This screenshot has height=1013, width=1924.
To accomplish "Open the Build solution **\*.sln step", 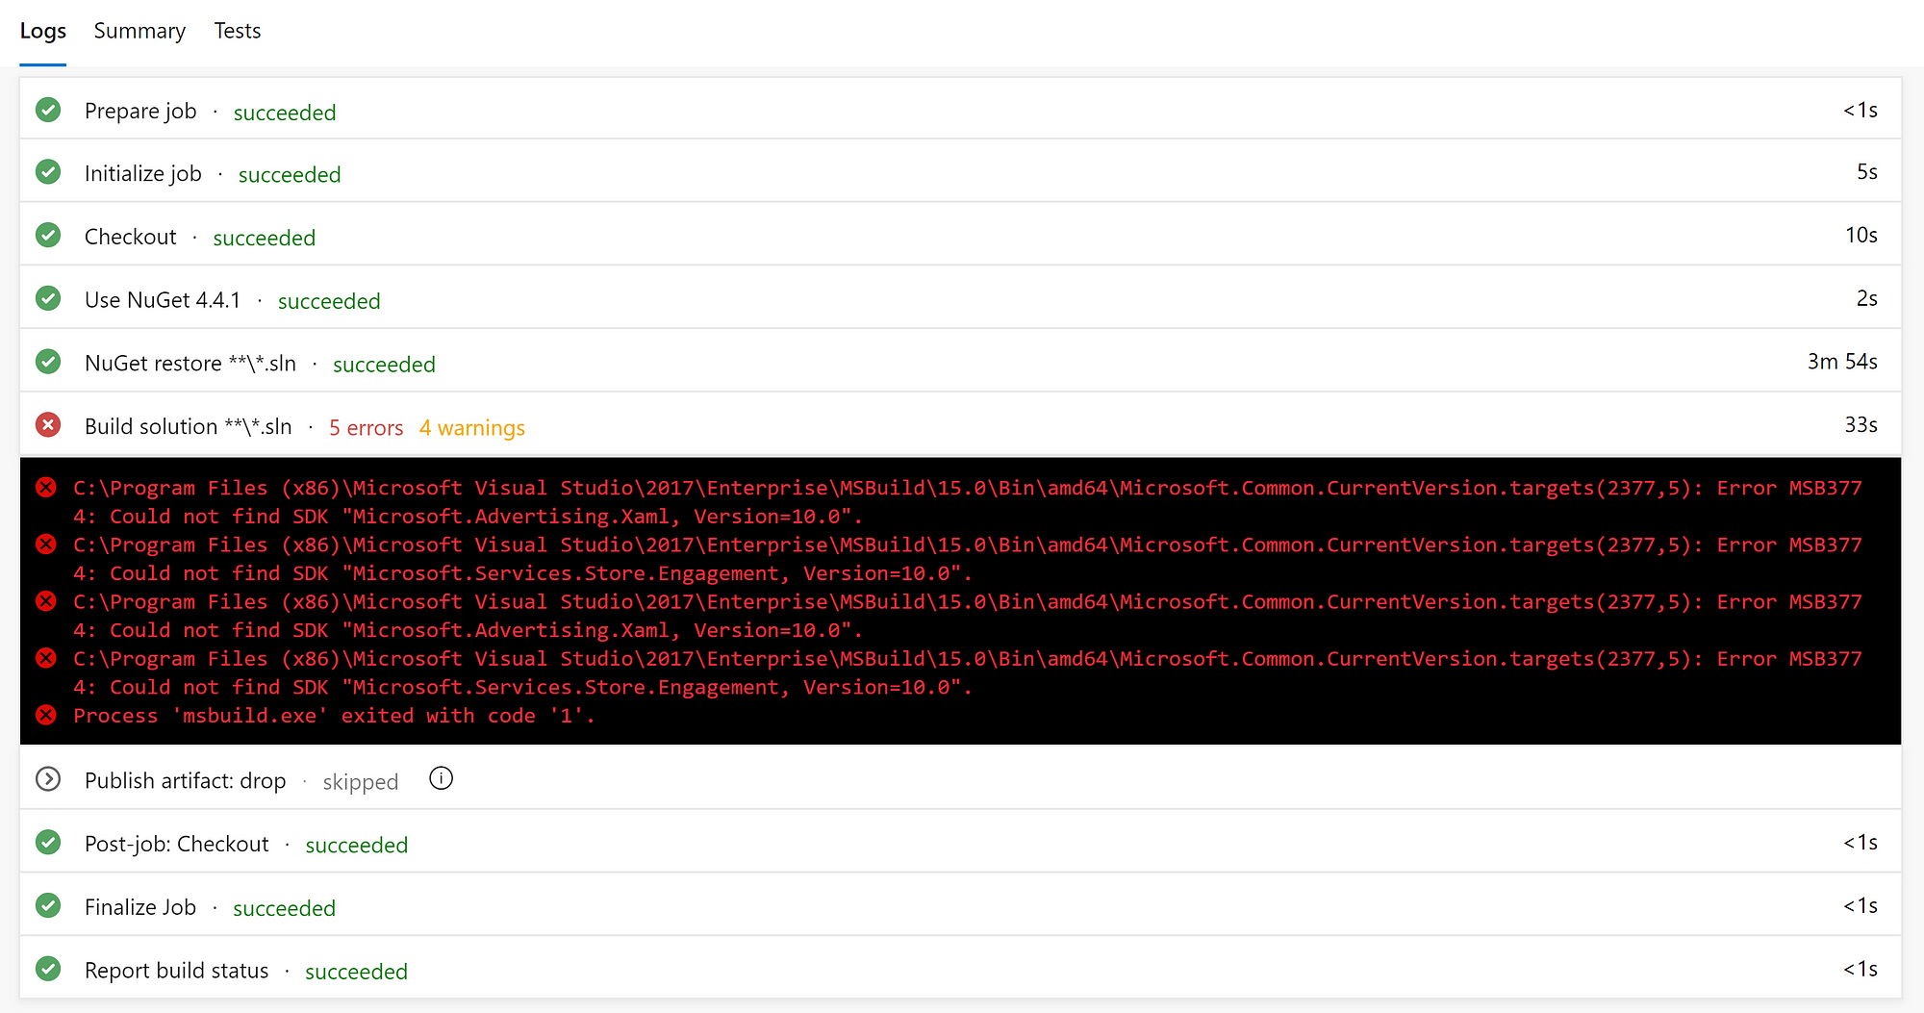I will tap(960, 425).
